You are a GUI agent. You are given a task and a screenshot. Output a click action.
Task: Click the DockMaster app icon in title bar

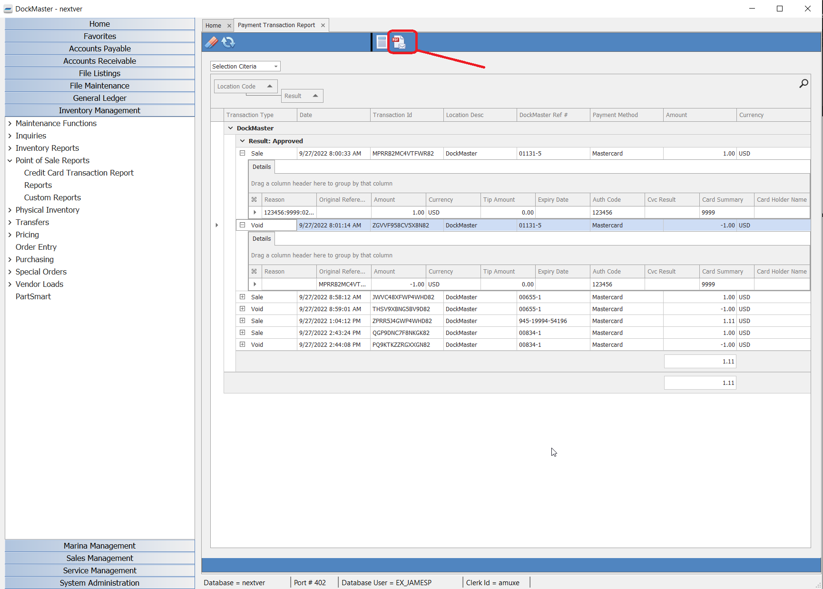(8, 9)
